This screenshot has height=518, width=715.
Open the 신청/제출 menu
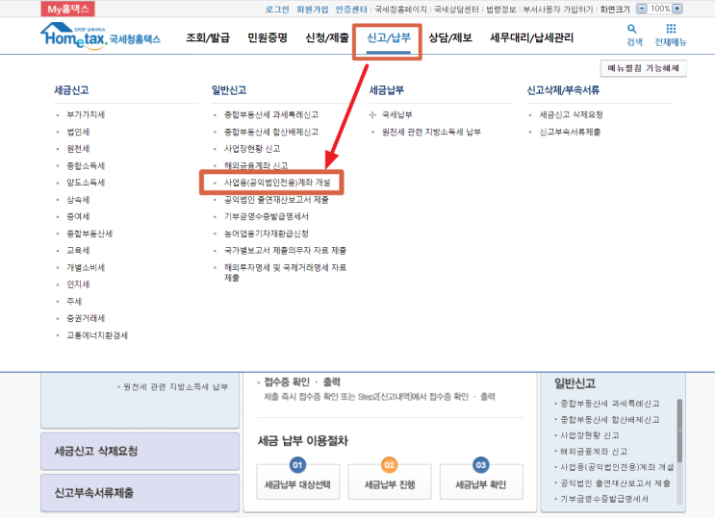(x=327, y=37)
